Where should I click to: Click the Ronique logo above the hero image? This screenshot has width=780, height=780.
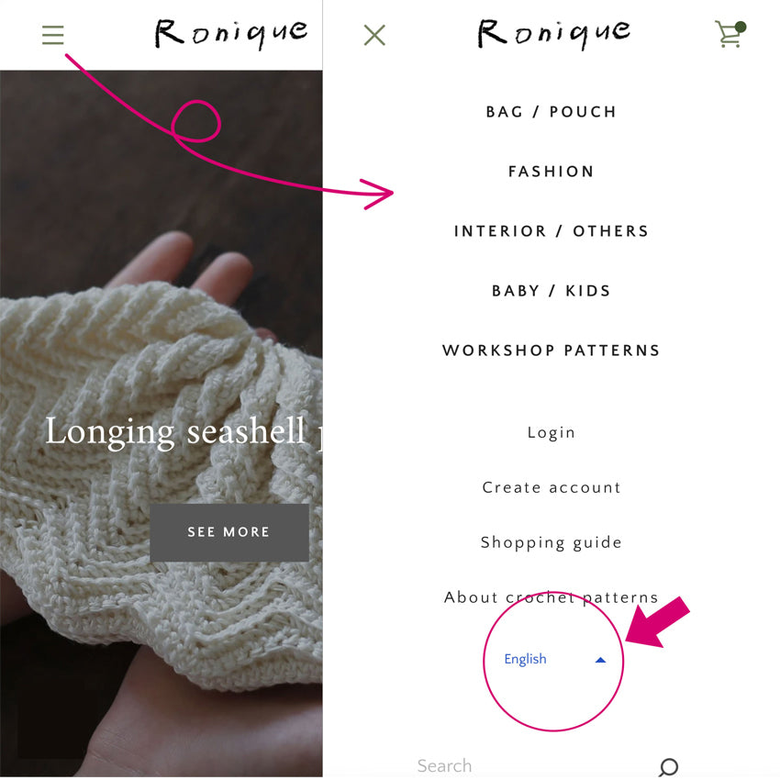(231, 33)
